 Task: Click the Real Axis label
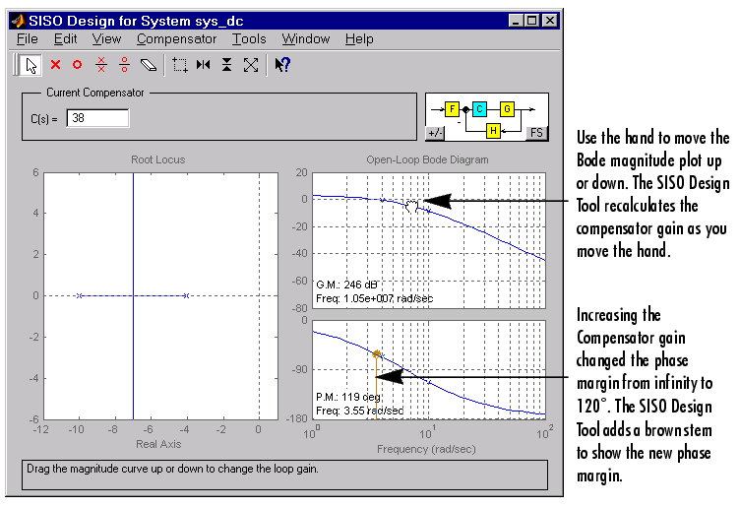[158, 444]
